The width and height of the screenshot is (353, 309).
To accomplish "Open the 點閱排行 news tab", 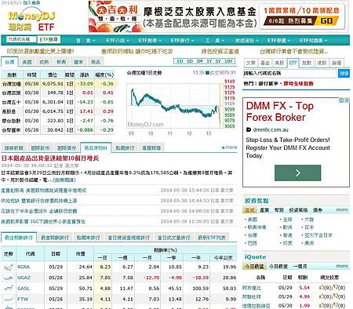I will pyautogui.click(x=125, y=148).
